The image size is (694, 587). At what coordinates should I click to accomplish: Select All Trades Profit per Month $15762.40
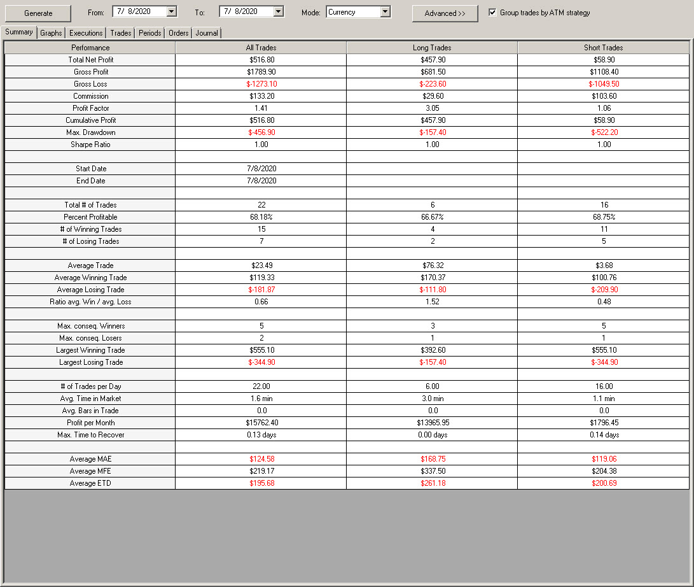tap(261, 423)
